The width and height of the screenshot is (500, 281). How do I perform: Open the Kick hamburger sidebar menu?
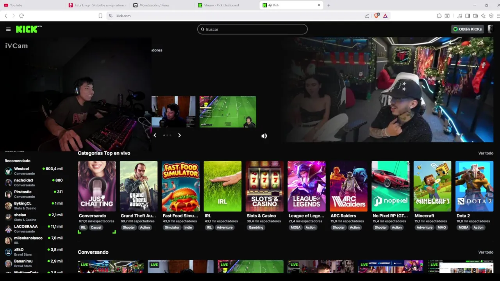coord(8,29)
